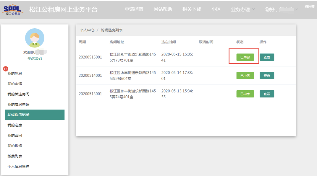Click the user avatar image
The image size is (317, 176).
(35, 38)
